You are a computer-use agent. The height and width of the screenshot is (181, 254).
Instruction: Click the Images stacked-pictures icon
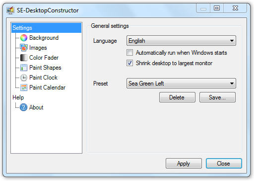[x=24, y=48]
